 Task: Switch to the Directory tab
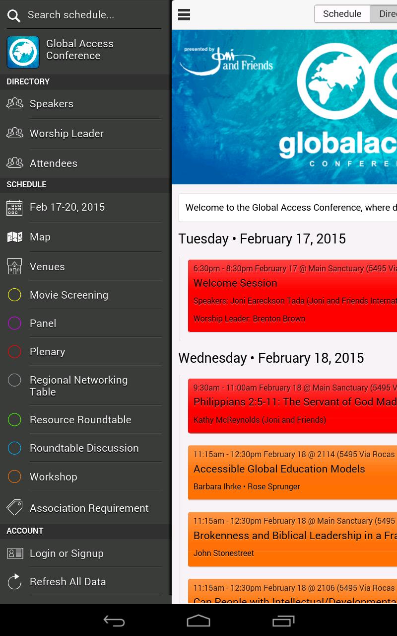coord(385,14)
